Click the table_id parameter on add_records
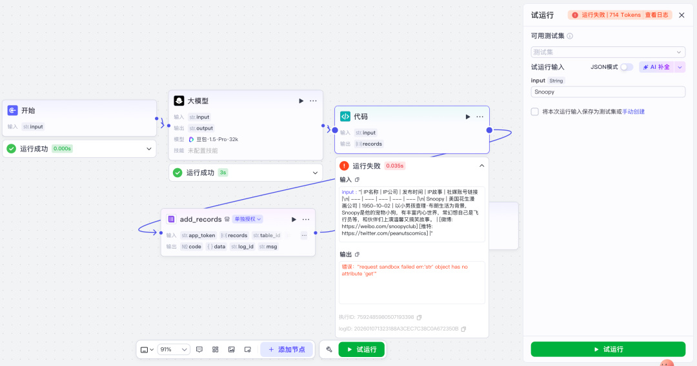Image resolution: width=697 pixels, height=366 pixels. pyautogui.click(x=267, y=236)
